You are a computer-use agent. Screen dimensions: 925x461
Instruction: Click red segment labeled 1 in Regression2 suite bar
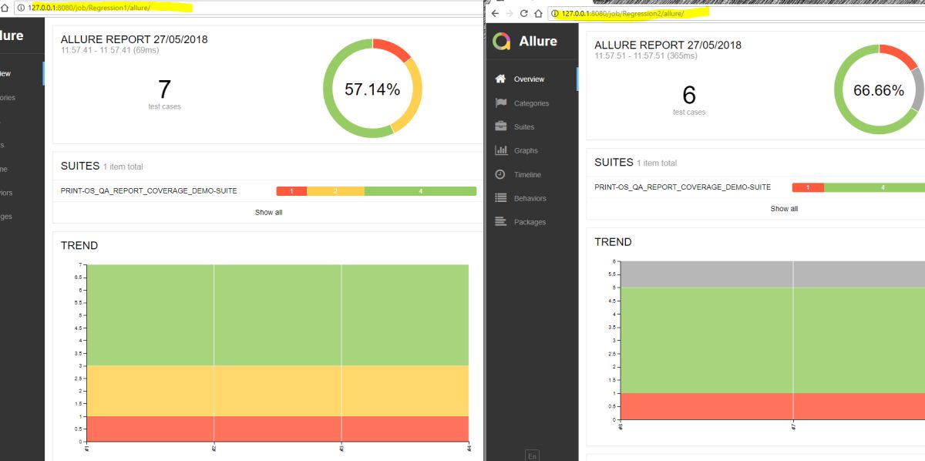[808, 187]
